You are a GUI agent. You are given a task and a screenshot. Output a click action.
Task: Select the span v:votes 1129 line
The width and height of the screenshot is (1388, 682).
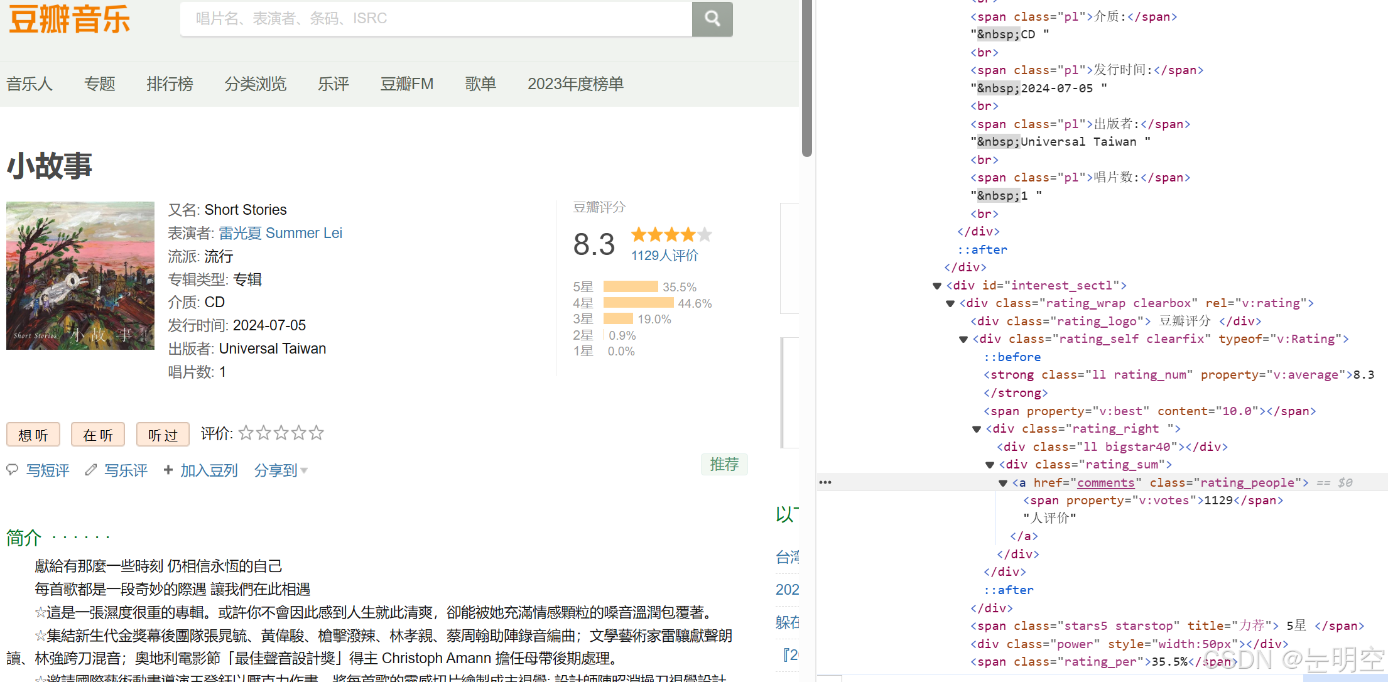click(1152, 501)
